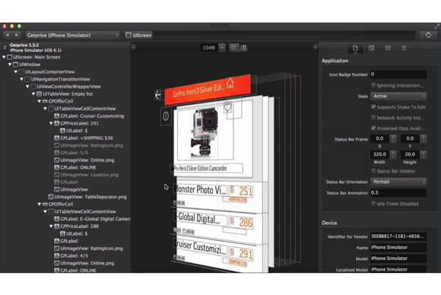Viewport: 441px width, 295px height.
Task: Toggle Supports Shake To Edit checkbox
Action: coord(373,107)
